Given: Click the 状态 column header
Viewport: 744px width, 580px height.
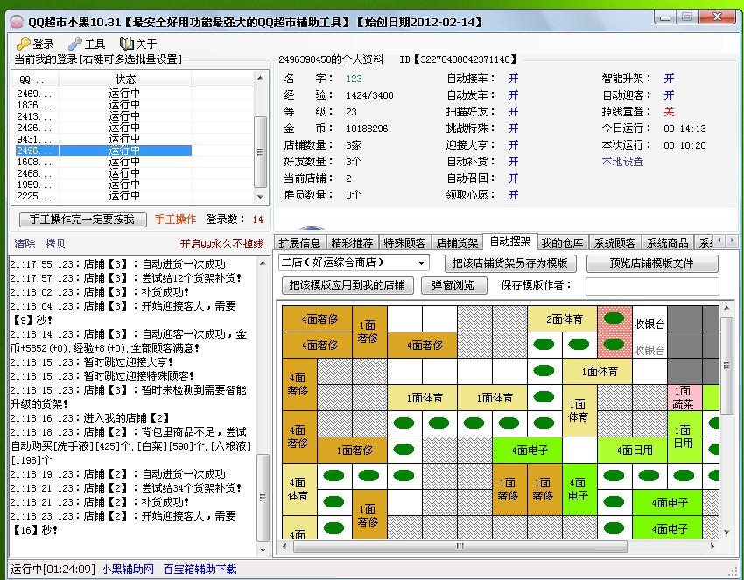Looking at the screenshot, I should click(x=125, y=80).
